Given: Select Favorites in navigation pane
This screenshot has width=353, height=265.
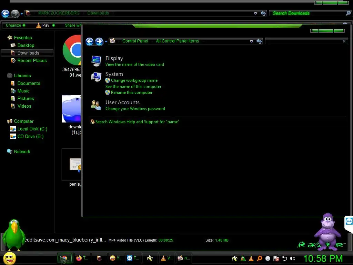Looking at the screenshot, I should pyautogui.click(x=23, y=38).
